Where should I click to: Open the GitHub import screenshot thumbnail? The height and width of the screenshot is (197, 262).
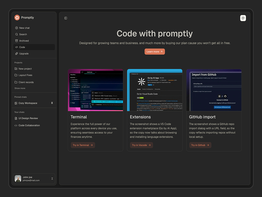[x=214, y=90]
